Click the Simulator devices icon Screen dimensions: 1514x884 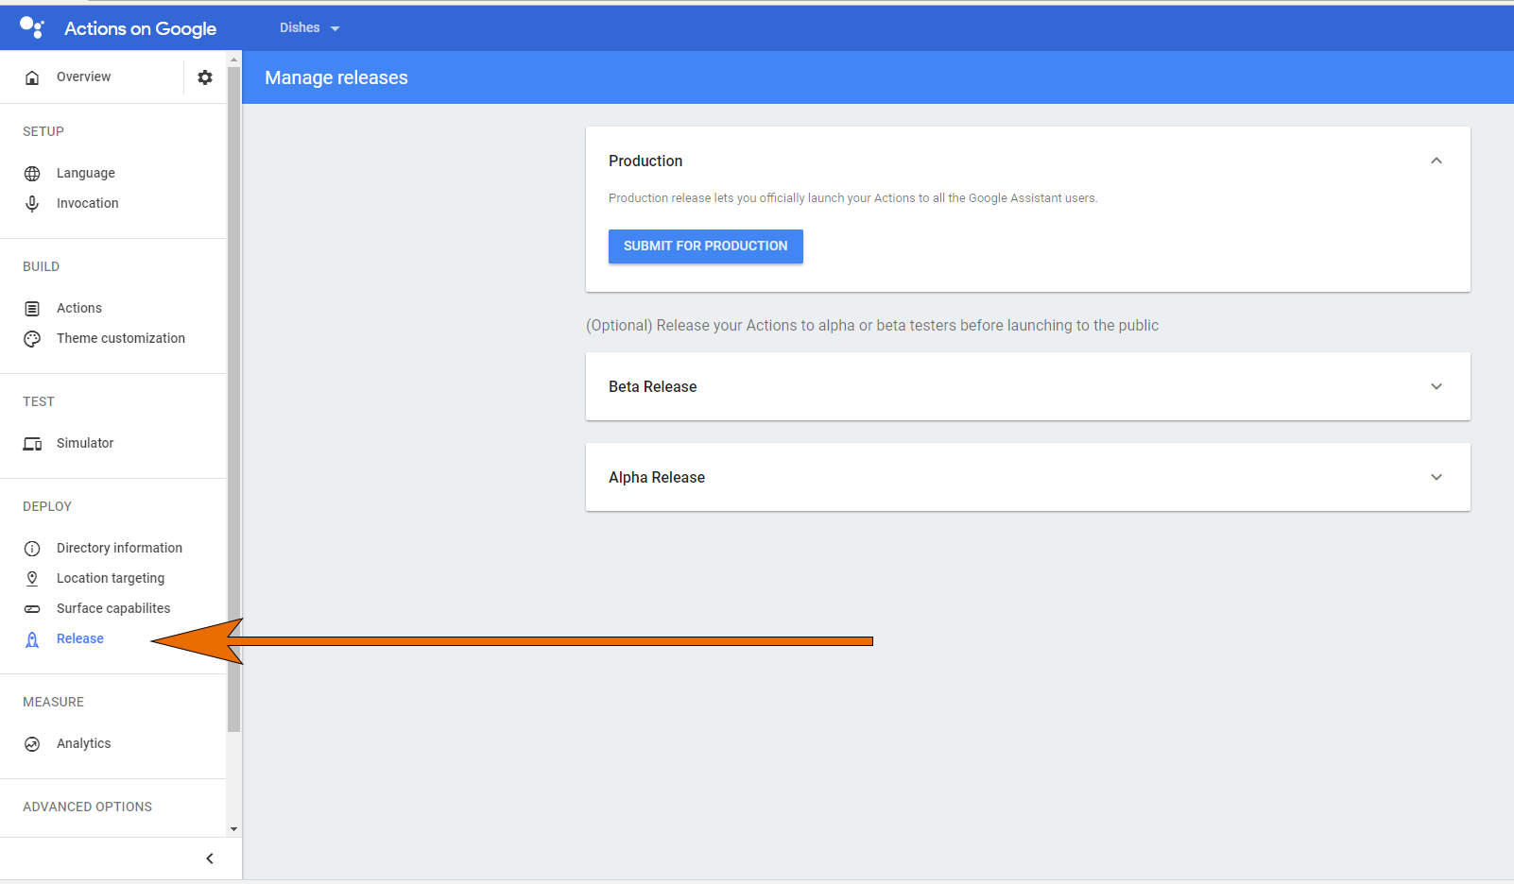32,444
